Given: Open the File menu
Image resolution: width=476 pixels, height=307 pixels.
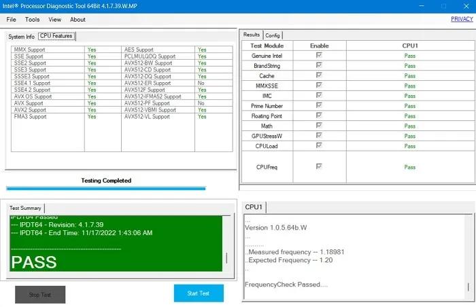Looking at the screenshot, I should (12, 20).
